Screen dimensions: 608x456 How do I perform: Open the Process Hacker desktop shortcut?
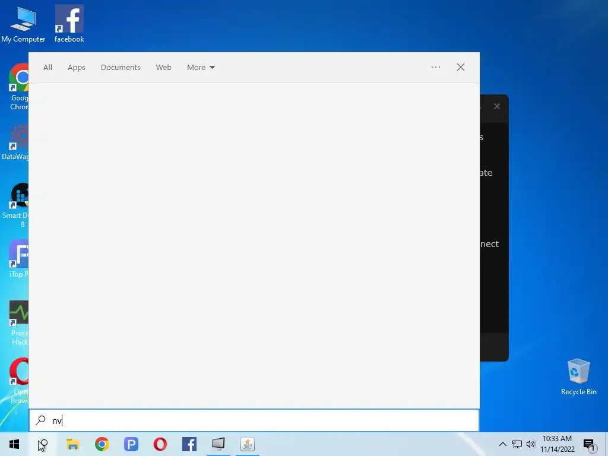point(18,322)
